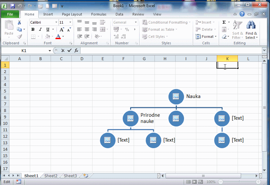The width and height of the screenshot is (270, 185).
Task: Toggle Bold formatting
Action: point(33,29)
